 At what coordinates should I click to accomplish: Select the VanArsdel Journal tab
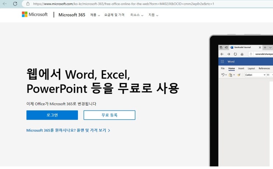pos(243,47)
